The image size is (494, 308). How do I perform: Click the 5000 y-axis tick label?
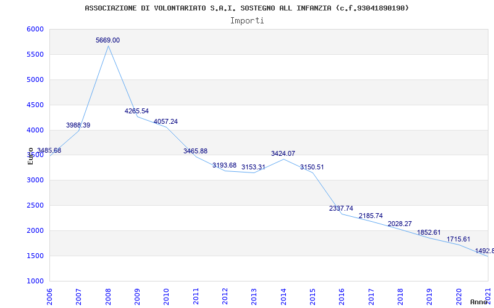point(35,79)
